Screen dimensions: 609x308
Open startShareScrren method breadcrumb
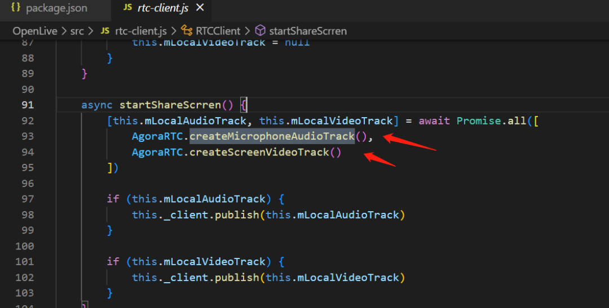tap(308, 31)
